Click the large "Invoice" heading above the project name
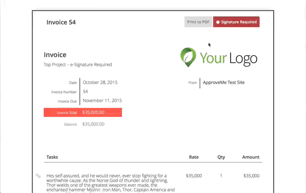The image size is (306, 193). (55, 55)
